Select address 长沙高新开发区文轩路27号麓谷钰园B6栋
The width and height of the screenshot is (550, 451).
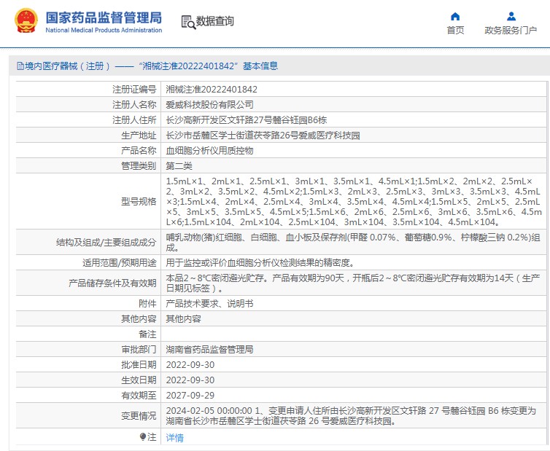(247, 119)
